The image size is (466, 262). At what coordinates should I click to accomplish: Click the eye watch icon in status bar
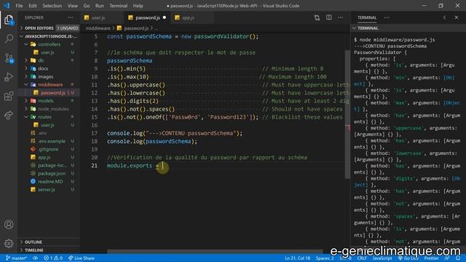point(36,258)
